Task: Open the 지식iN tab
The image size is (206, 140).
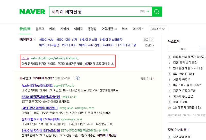Action: (65, 29)
